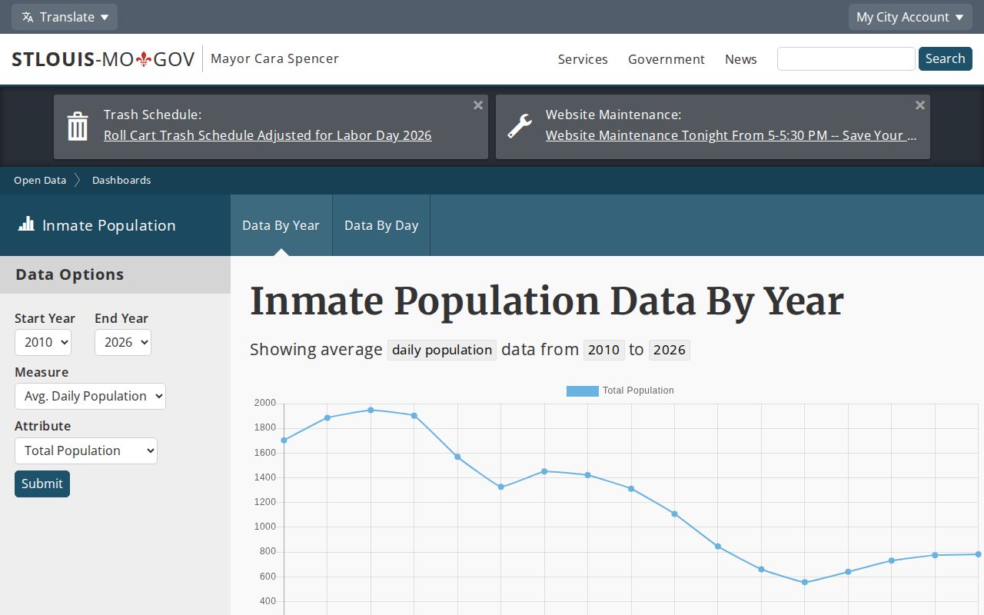Open Website Maintenance Tonight link

(731, 135)
